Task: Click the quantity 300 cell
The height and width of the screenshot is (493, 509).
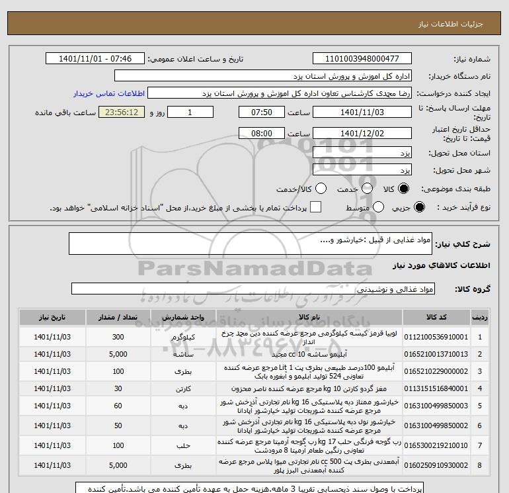Action: pyautogui.click(x=118, y=337)
